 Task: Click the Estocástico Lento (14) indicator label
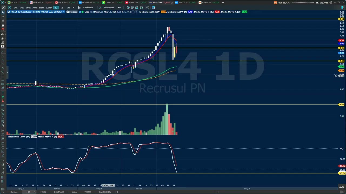pos(19,137)
